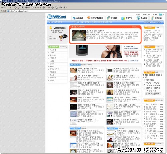Image resolution: width=167 pixels, height=154 pixels.
Task: Select the 300만원 이상 poll option
Action: click(x=144, y=91)
